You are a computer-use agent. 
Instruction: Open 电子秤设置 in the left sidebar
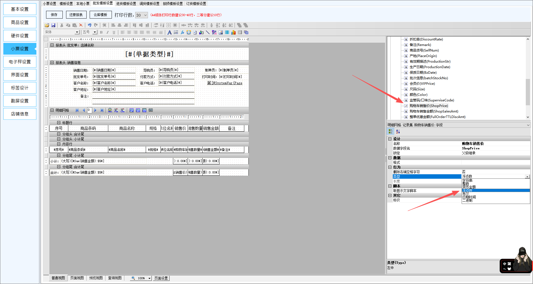(x=20, y=62)
